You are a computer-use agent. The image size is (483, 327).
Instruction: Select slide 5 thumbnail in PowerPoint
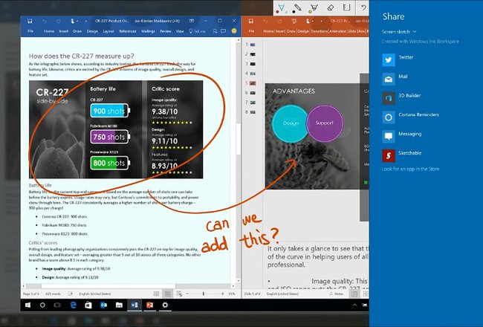pyautogui.click(x=253, y=83)
